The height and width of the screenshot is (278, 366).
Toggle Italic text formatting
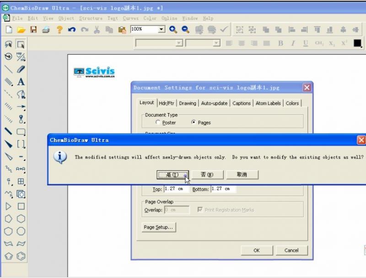click(293, 43)
